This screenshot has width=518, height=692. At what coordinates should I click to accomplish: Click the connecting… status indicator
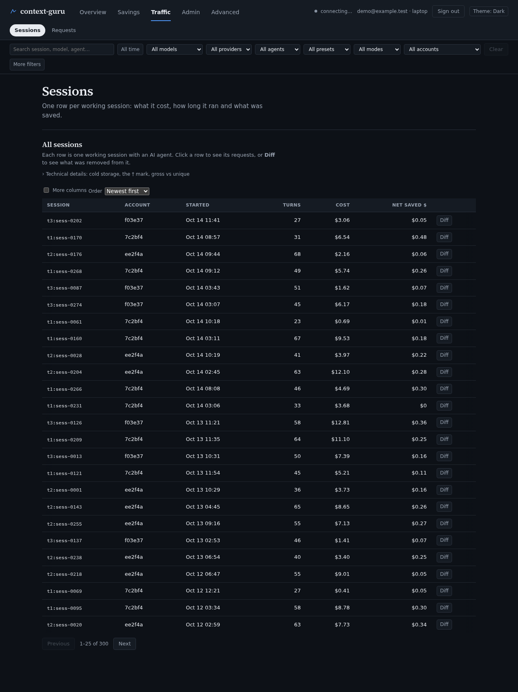tap(333, 11)
